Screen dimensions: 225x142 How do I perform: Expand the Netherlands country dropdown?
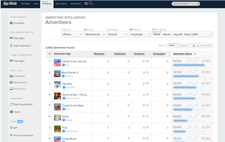[95, 34]
